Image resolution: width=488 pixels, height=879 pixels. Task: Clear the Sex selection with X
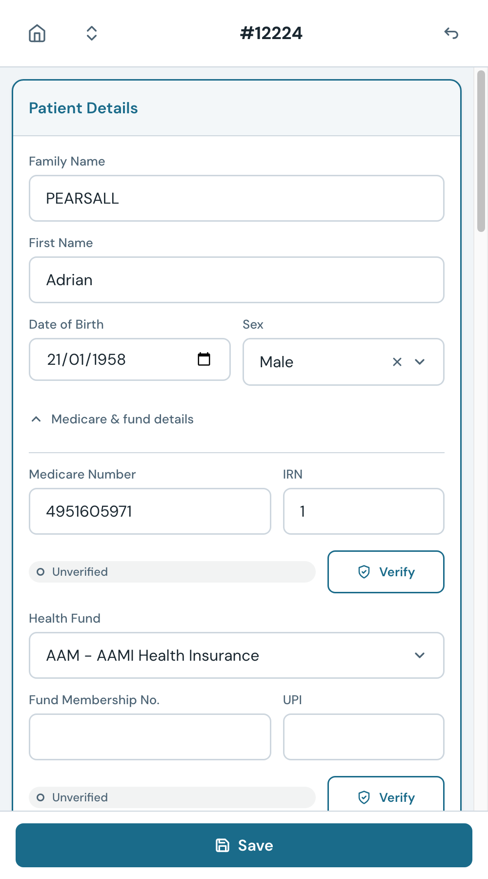[397, 362]
